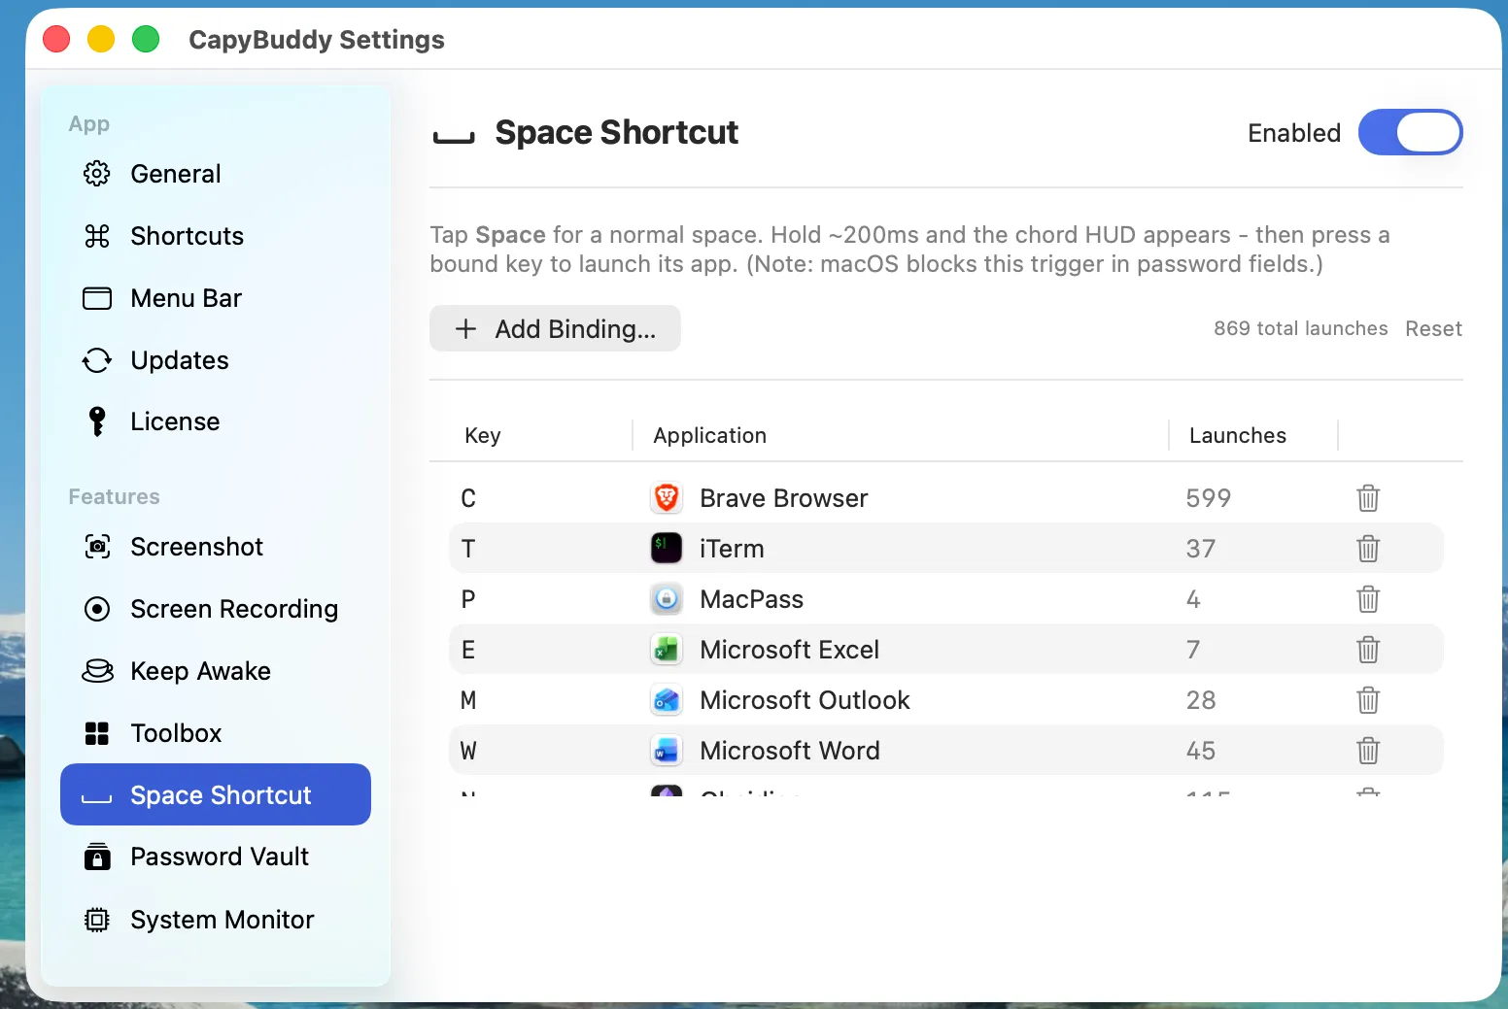
Task: Click the Key column header
Action: click(483, 435)
